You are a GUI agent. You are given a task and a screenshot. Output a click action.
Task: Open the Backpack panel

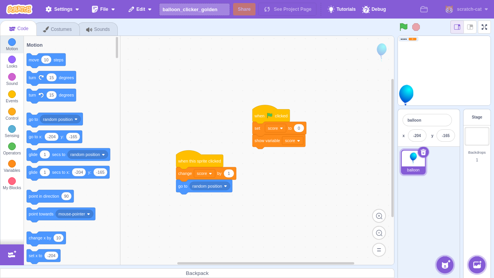[x=197, y=273]
